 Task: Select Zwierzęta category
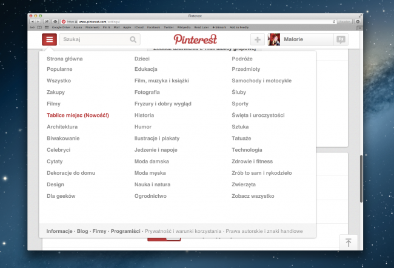pyautogui.click(x=244, y=185)
